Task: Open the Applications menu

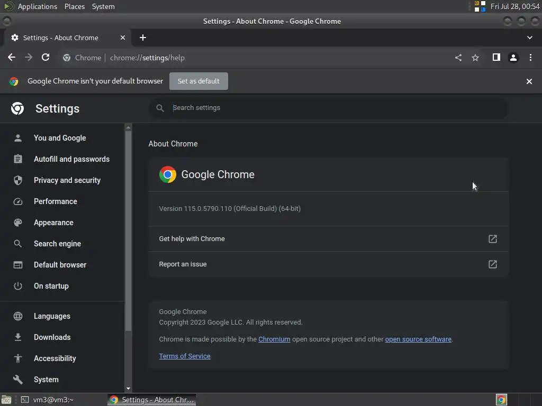Action: click(x=38, y=6)
